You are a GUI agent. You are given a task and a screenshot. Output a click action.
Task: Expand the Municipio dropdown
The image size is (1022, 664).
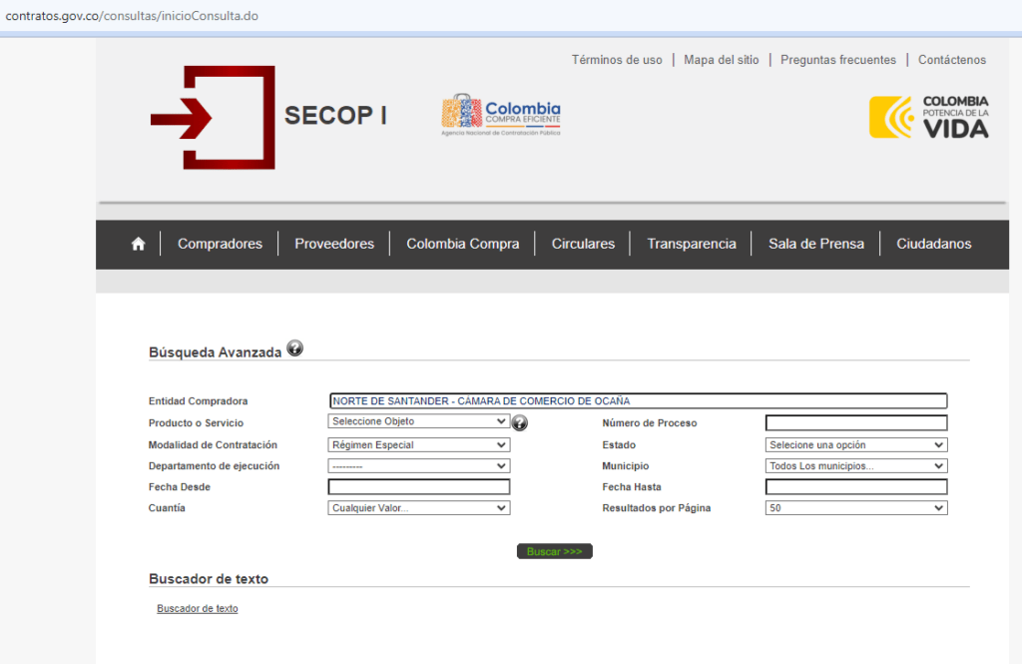(856, 465)
